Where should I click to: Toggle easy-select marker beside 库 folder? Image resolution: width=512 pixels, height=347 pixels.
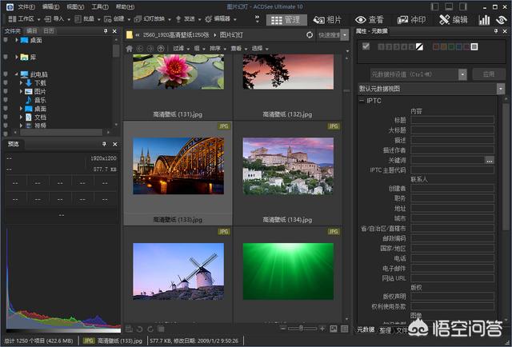6,58
